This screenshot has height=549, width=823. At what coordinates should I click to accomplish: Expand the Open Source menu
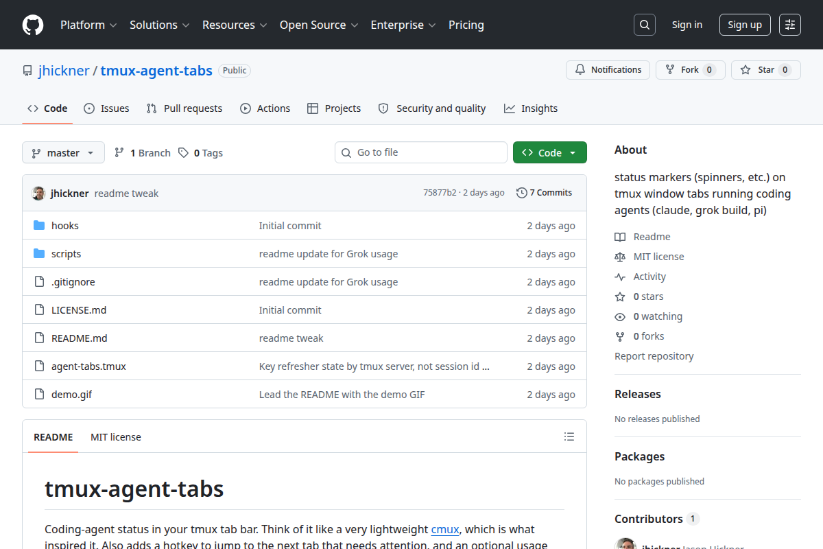tap(319, 25)
